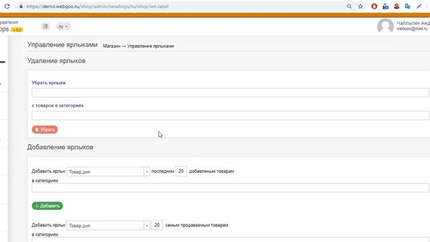Viewport: 430px width, 242px height.
Task: Click the с товаров в категориях input field
Action: coord(230,115)
